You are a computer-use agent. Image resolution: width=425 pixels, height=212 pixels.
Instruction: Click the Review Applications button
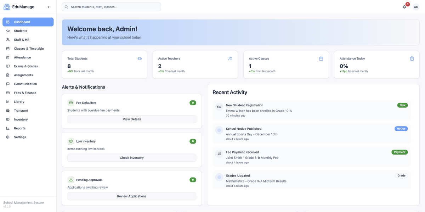pyautogui.click(x=132, y=196)
